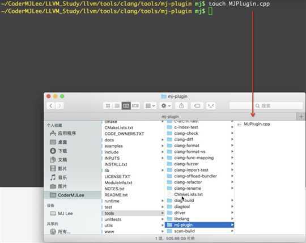Viewport: 306px width, 243px height.
Task: Select the clang-format folder
Action: pos(186,146)
